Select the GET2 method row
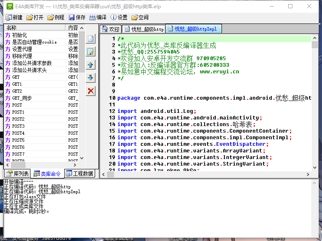 (41, 91)
